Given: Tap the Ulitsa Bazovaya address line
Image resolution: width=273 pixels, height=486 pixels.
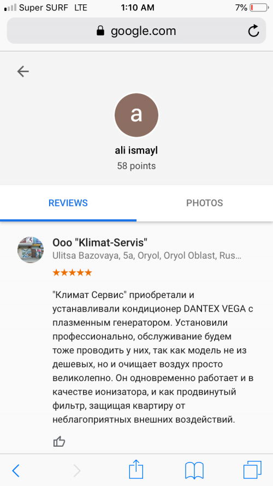Looking at the screenshot, I should coord(147,256).
